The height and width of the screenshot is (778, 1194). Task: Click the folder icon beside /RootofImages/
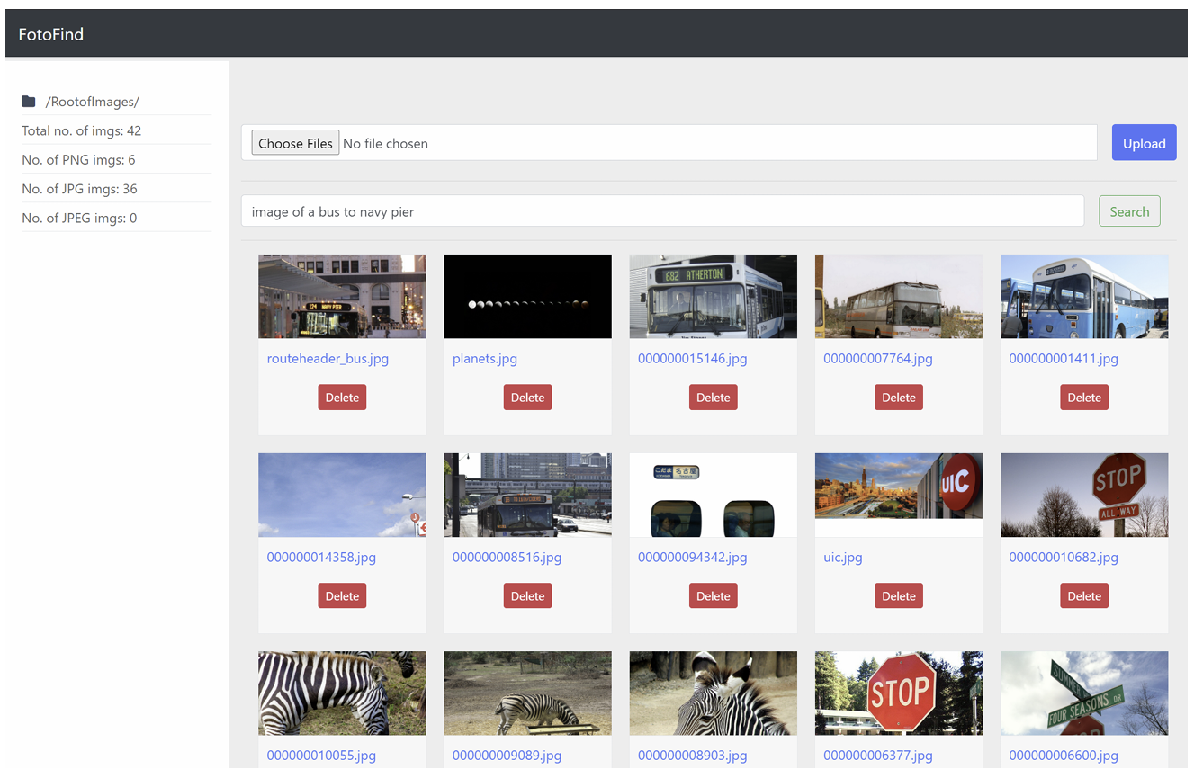pyautogui.click(x=29, y=102)
